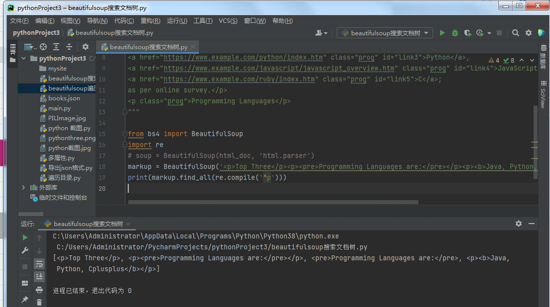This screenshot has height=307, width=550.
Task: Toggle scroll to end of console
Action: 39,277
